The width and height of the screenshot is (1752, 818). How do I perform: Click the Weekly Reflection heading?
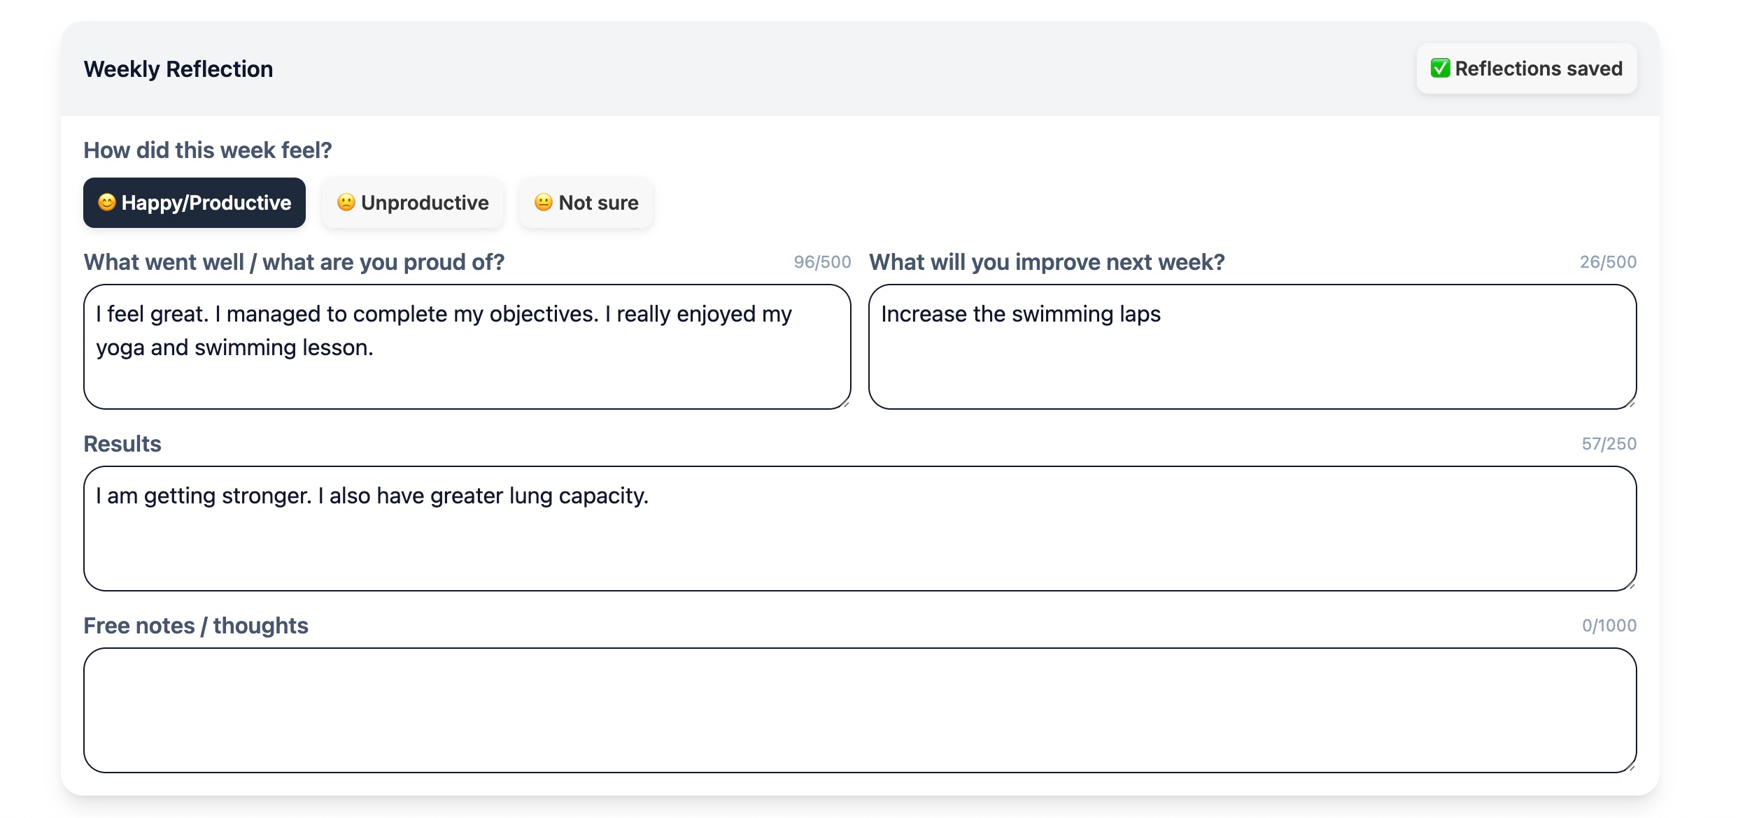coord(178,69)
